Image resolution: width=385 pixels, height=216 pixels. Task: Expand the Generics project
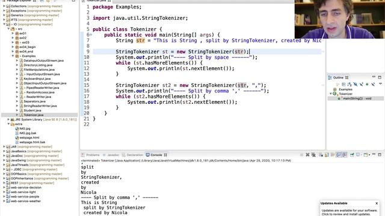tap(4, 15)
